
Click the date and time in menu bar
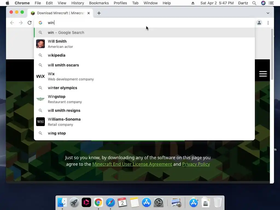point(217,3)
